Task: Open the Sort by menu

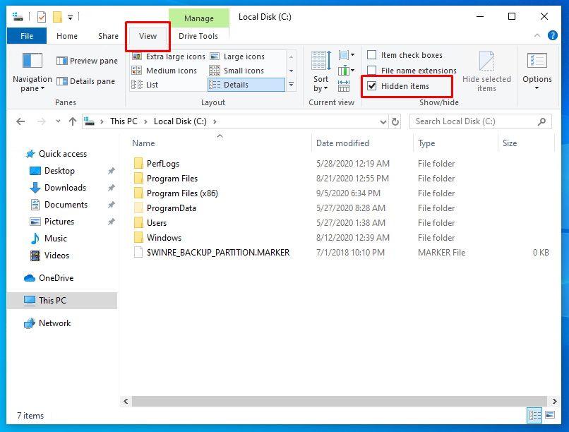Action: 321,71
